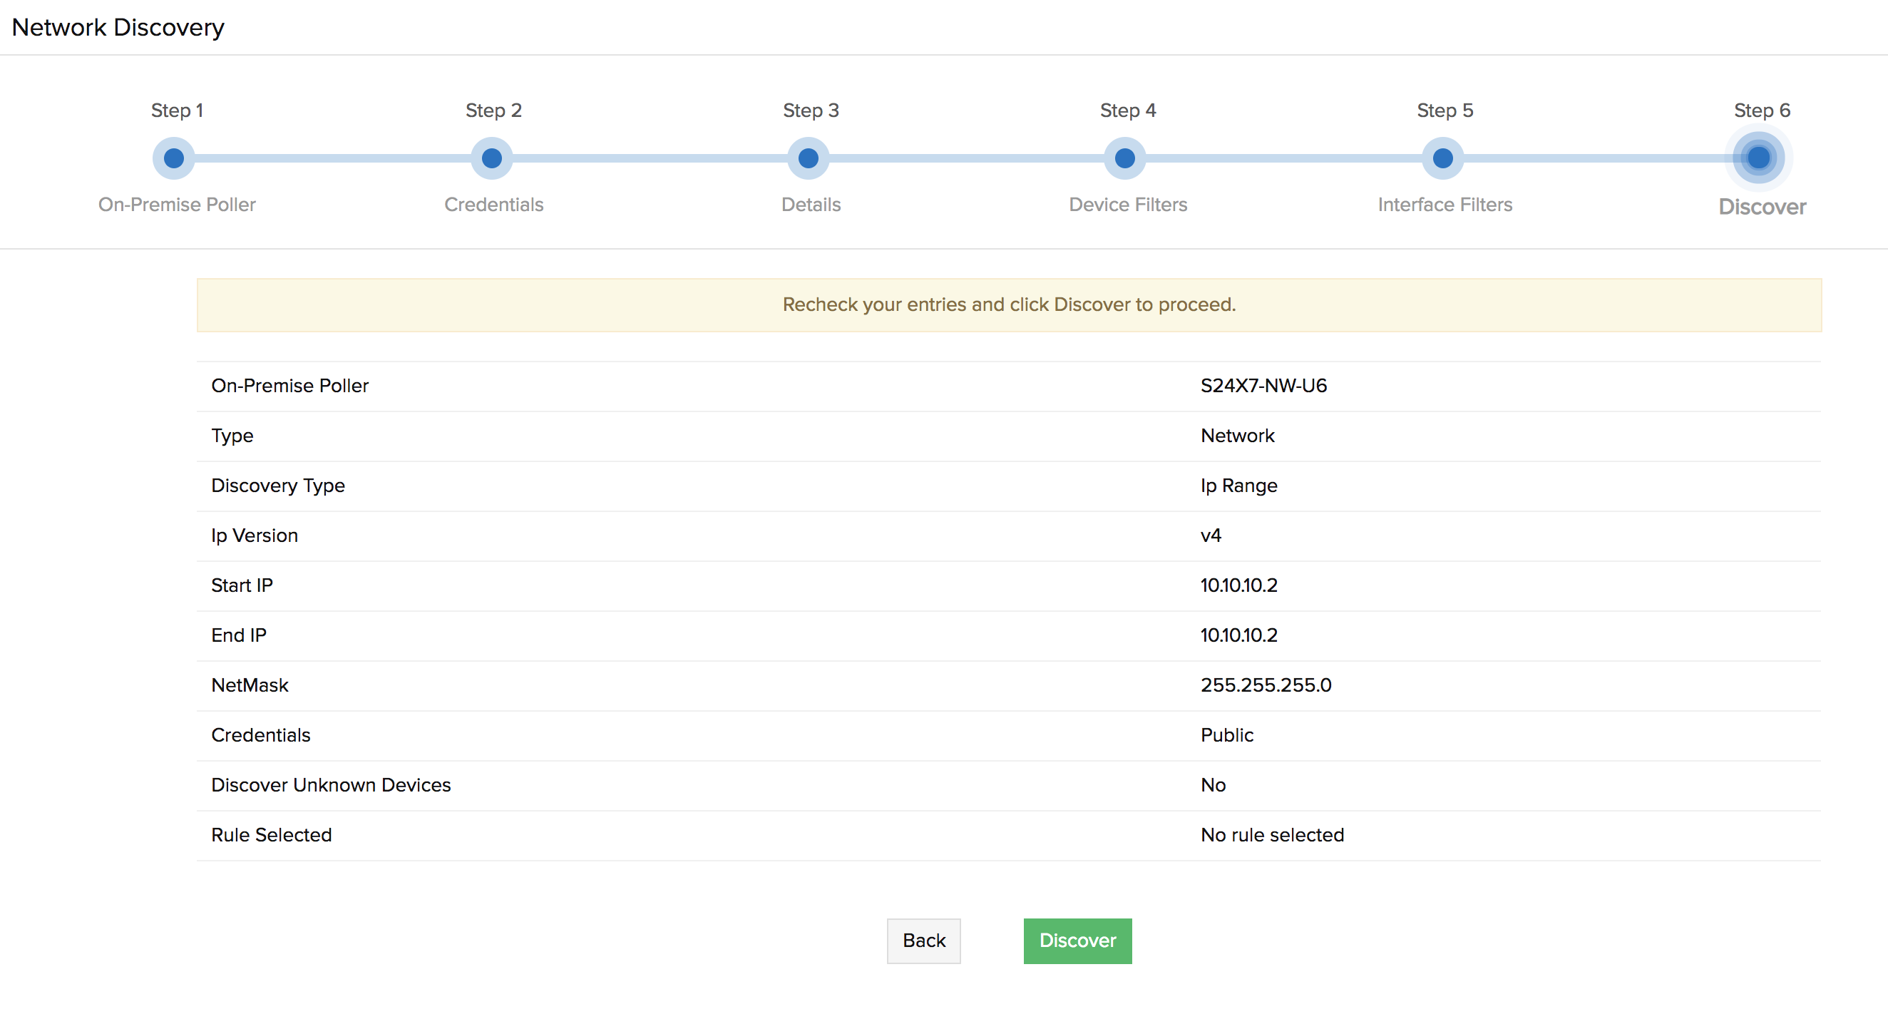Click the Device Filters step label
Screen dimensions: 1888x1024
pyautogui.click(x=1127, y=205)
